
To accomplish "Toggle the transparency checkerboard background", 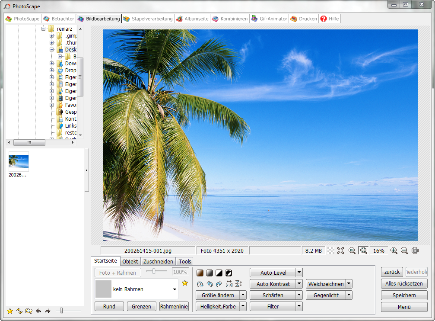I will 330,250.
